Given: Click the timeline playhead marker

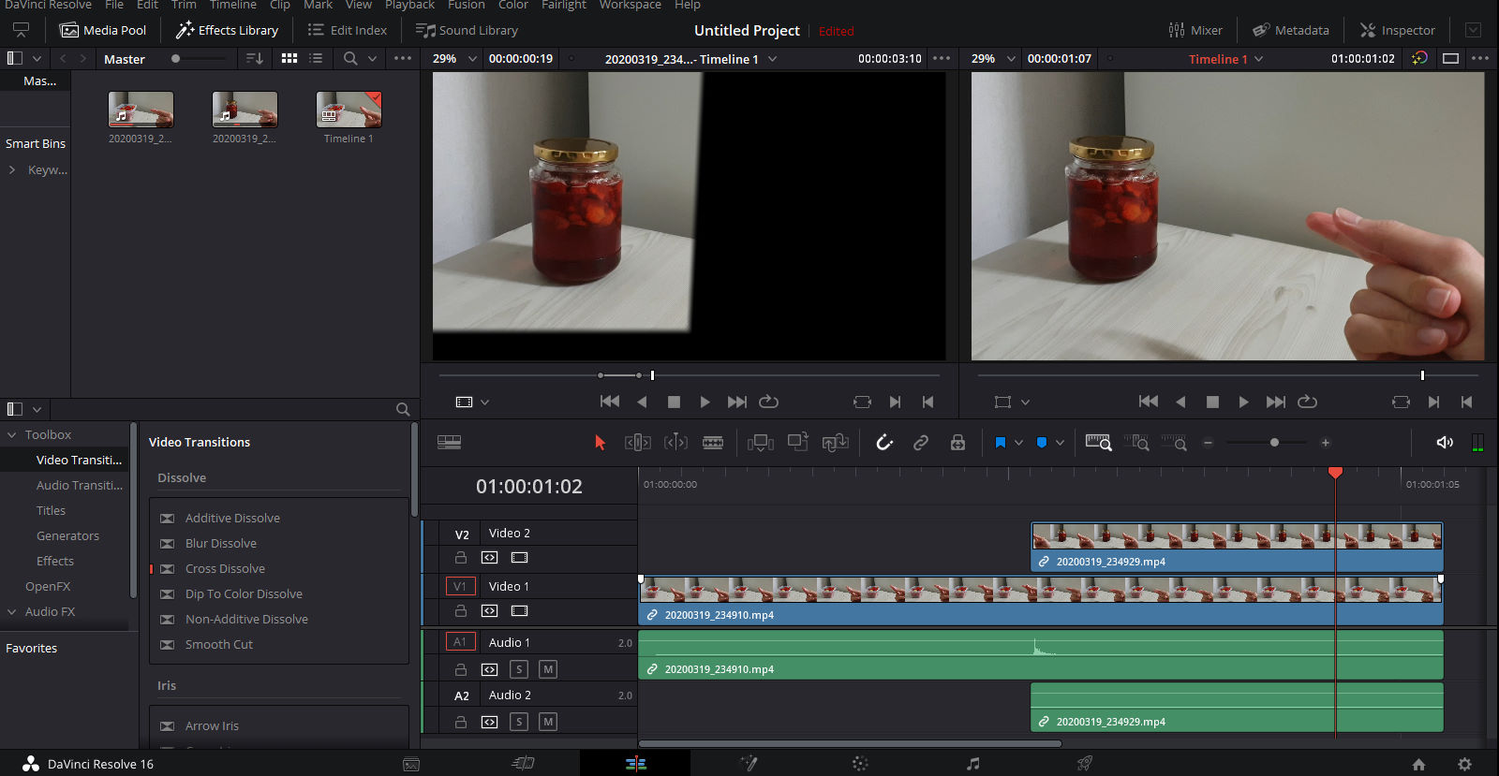Looking at the screenshot, I should 1335,473.
